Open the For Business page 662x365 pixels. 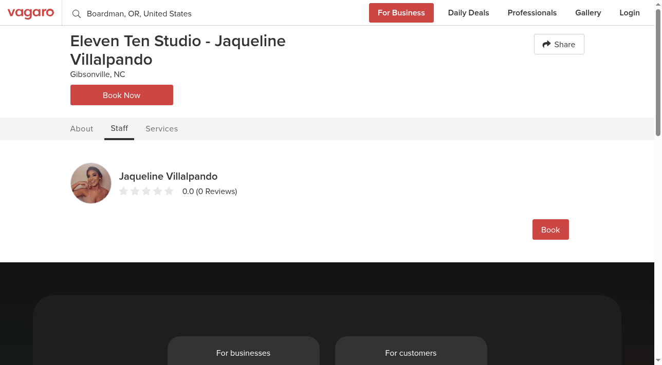click(401, 13)
